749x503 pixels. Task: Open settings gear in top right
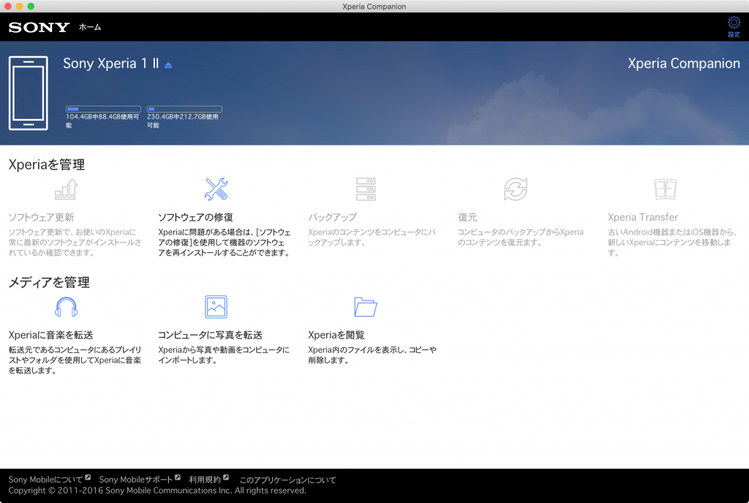click(734, 26)
